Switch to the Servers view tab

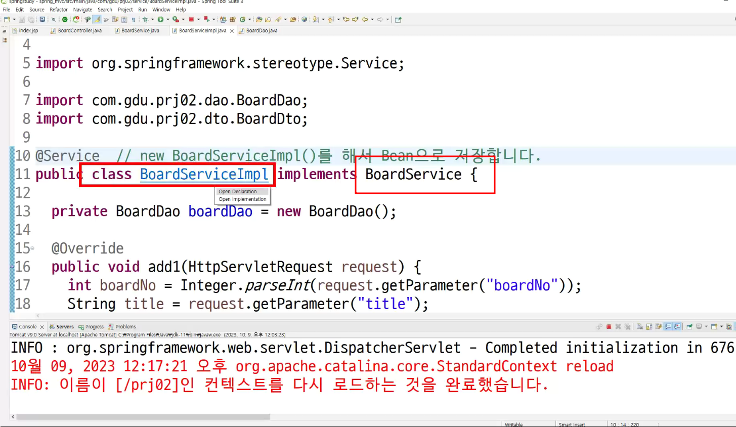pos(62,327)
